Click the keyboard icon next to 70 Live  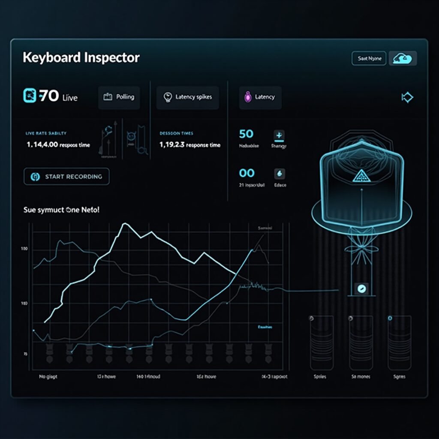tap(29, 95)
